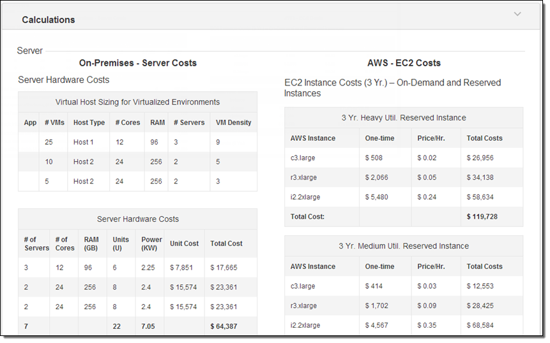Viewport: 550px width, 343px height.
Task: Select total units value 22
Action: click(x=116, y=326)
